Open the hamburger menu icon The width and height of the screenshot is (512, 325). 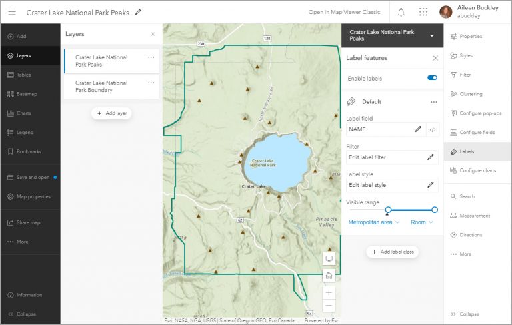point(12,12)
